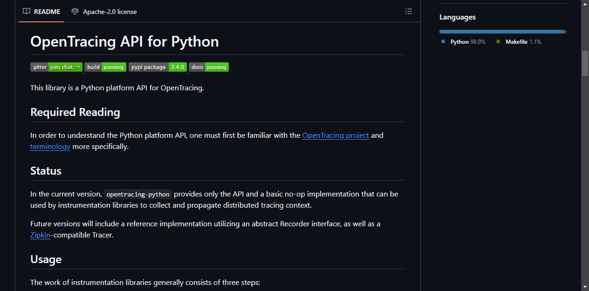Open the README outline list icon
Screen dimensions: 589x291
coord(409,11)
